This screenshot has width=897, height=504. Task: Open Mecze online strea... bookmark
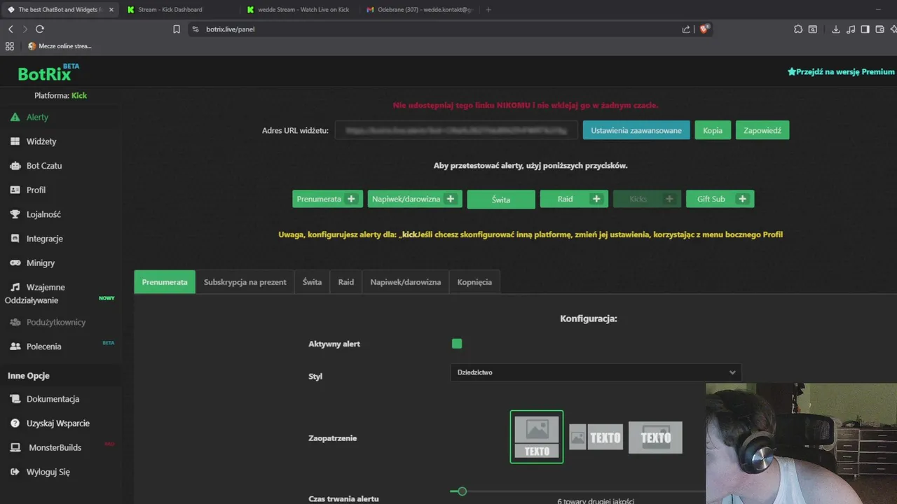[x=60, y=46]
